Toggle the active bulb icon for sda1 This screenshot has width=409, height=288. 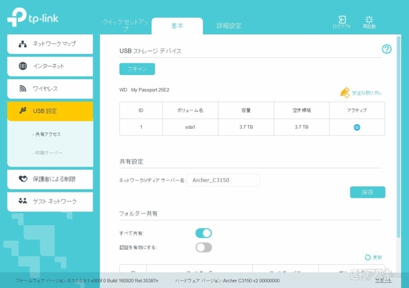point(357,127)
